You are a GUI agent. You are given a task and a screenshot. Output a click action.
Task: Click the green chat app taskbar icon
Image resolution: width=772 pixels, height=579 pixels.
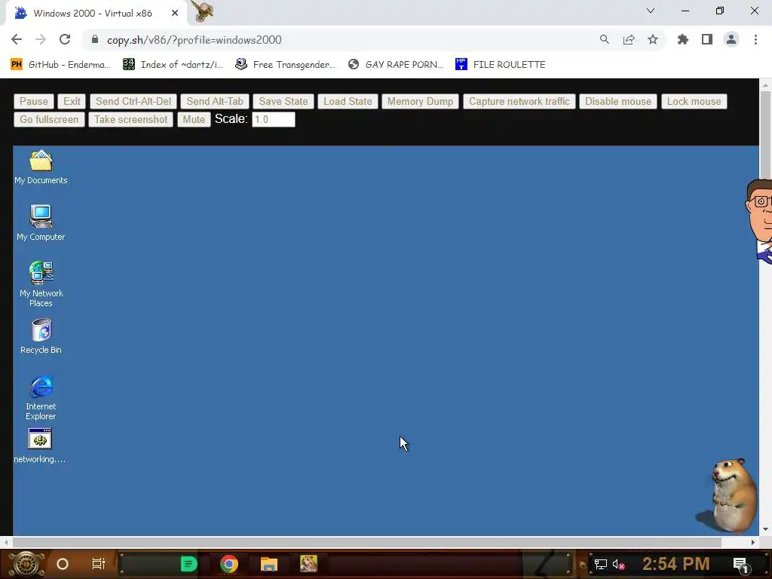tap(188, 564)
